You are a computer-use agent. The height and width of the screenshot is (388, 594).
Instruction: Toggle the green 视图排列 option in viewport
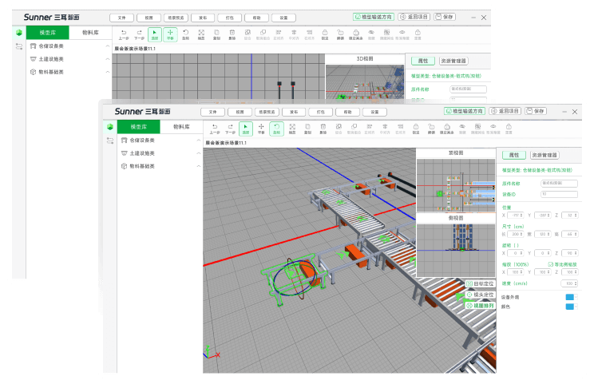coord(481,306)
